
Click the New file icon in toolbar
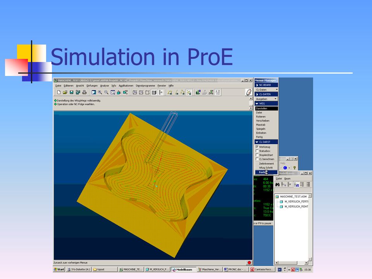point(59,92)
